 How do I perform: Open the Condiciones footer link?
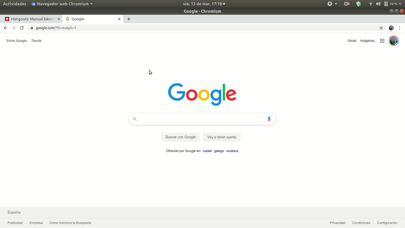click(x=361, y=223)
